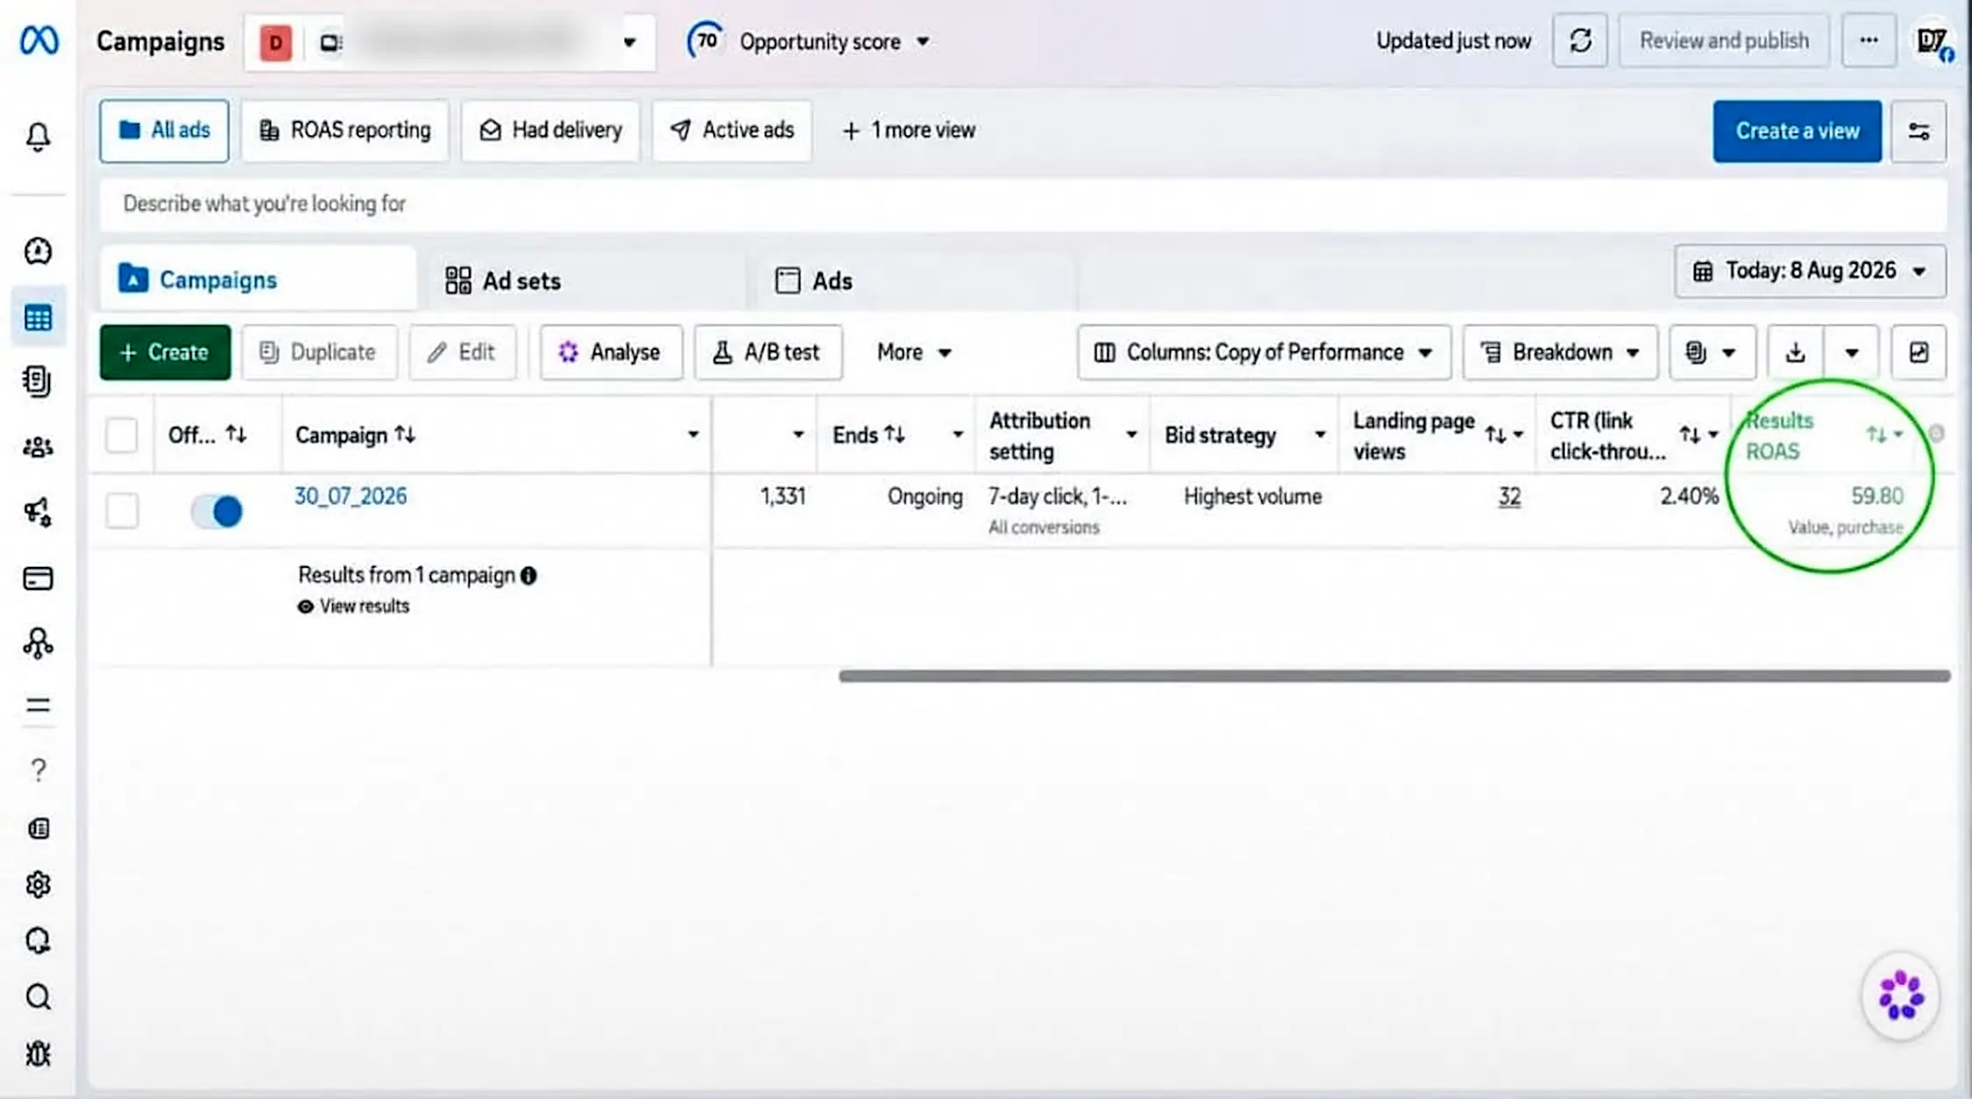Start an A/B test
The height and width of the screenshot is (1099, 1972).
click(x=768, y=352)
